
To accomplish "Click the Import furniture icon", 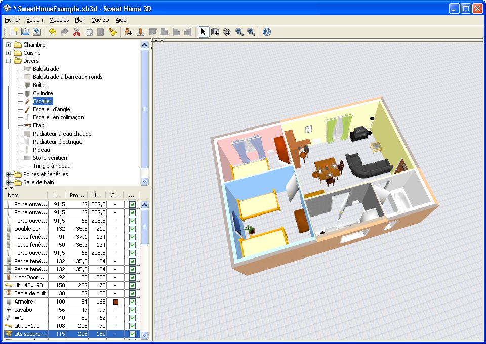I will 140,32.
